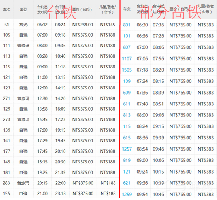Image resolution: width=217 pixels, height=200 pixels.
Task: Select arrival time 19:15
Action: 60,130
